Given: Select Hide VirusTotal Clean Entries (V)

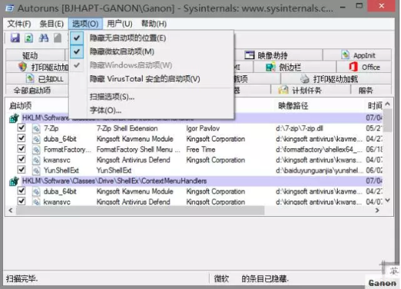Looking at the screenshot, I should (x=151, y=78).
